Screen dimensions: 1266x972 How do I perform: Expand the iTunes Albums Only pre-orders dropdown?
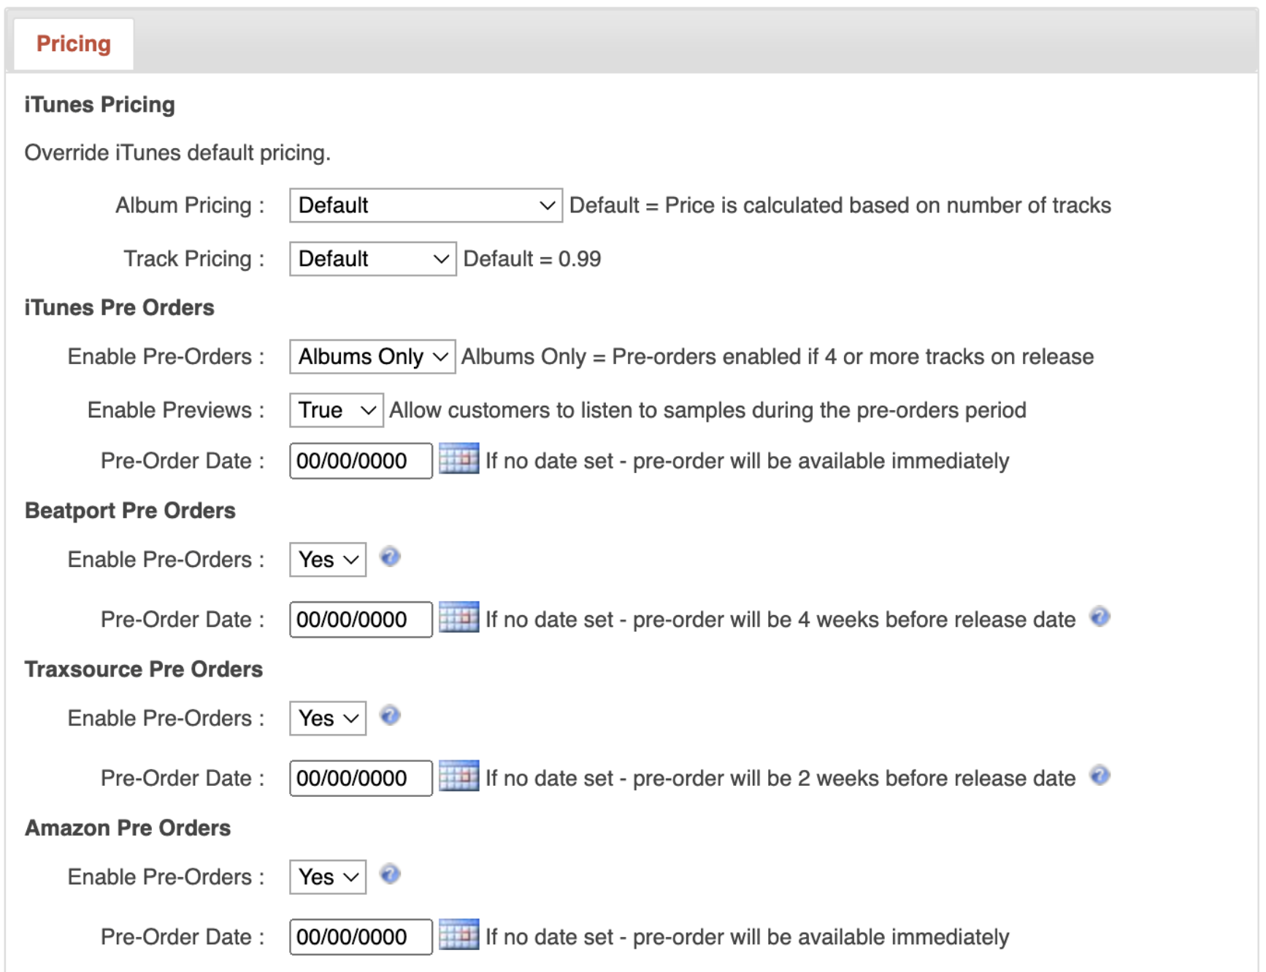(x=372, y=356)
